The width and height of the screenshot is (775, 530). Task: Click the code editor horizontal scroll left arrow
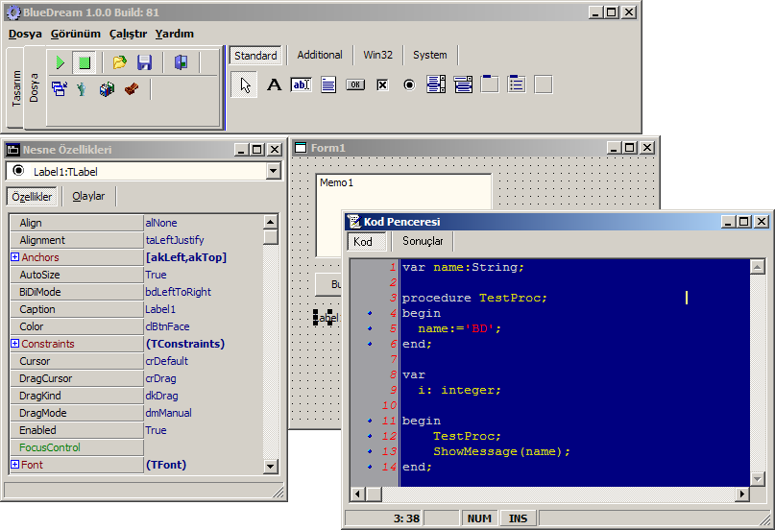pyautogui.click(x=358, y=494)
